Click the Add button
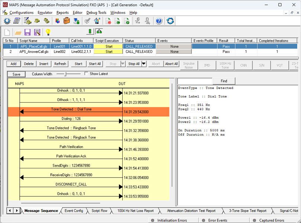Viewport: 301px width, 223px height. coord(13,64)
